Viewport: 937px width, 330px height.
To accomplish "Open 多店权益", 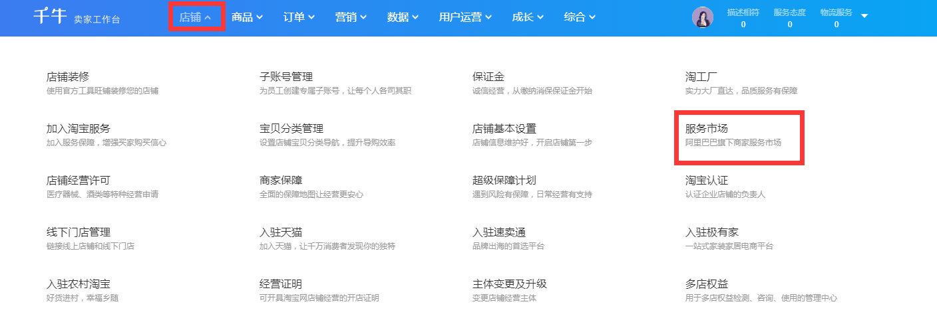I will point(707,284).
